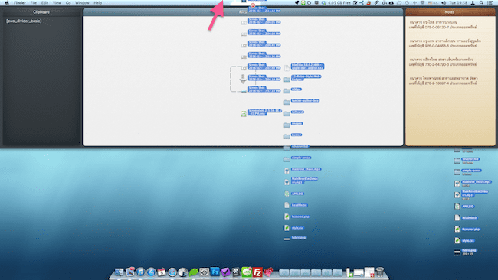Open the Finder menu in the menu bar
The height and width of the screenshot is (280, 498).
tap(20, 3)
